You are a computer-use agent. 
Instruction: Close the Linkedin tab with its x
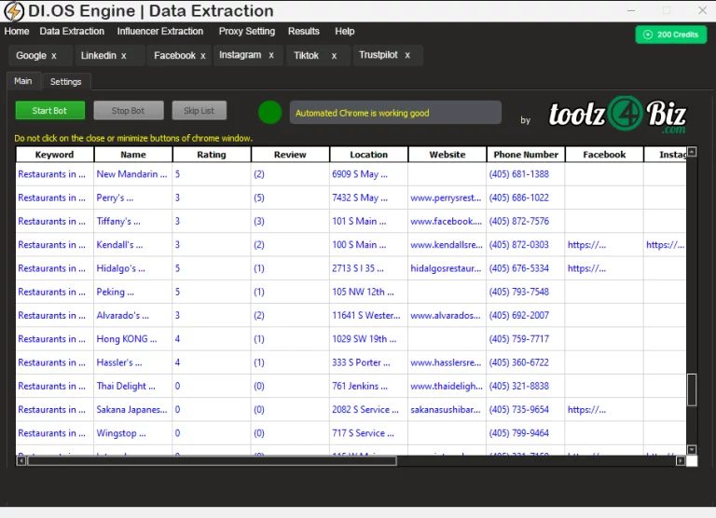123,56
